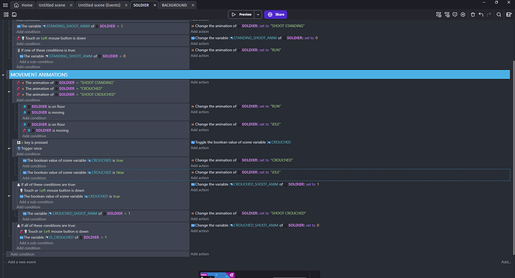
Task: Switch to the BACKGROUND tab
Action: (x=175, y=5)
